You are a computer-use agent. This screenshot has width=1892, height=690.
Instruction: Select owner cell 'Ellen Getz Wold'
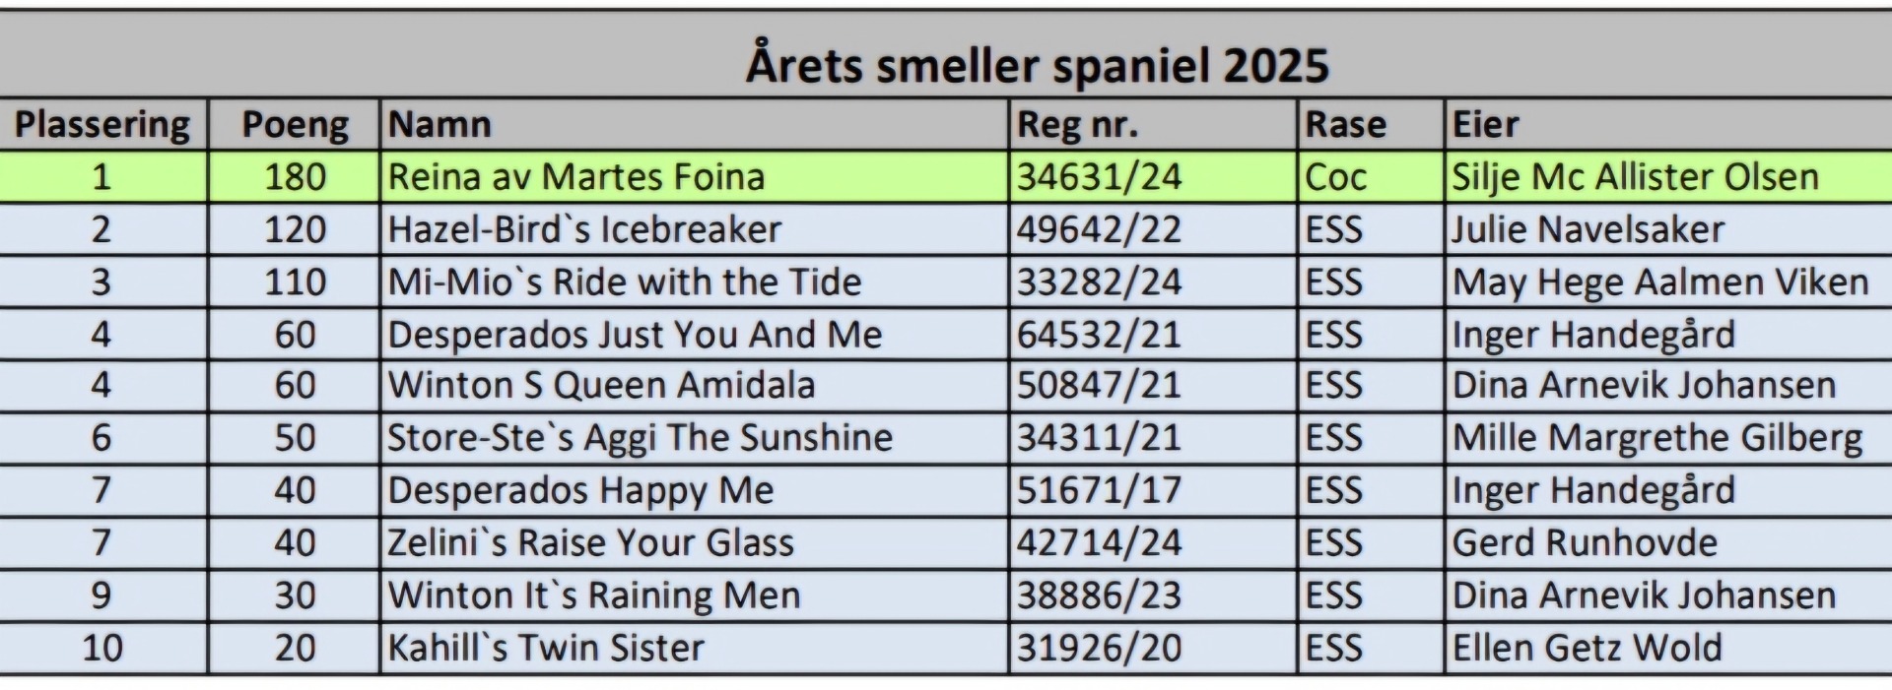pos(1587,648)
